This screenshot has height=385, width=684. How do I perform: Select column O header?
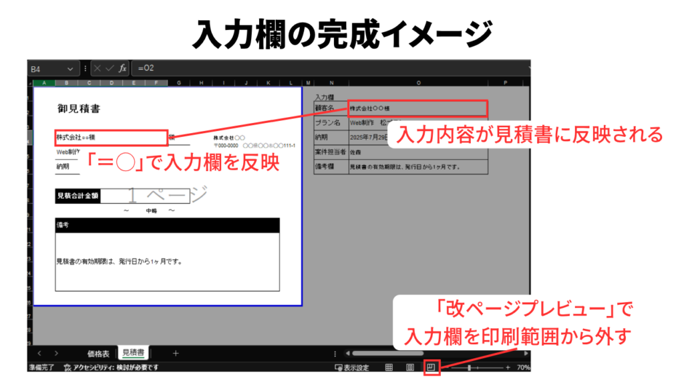[x=418, y=83]
